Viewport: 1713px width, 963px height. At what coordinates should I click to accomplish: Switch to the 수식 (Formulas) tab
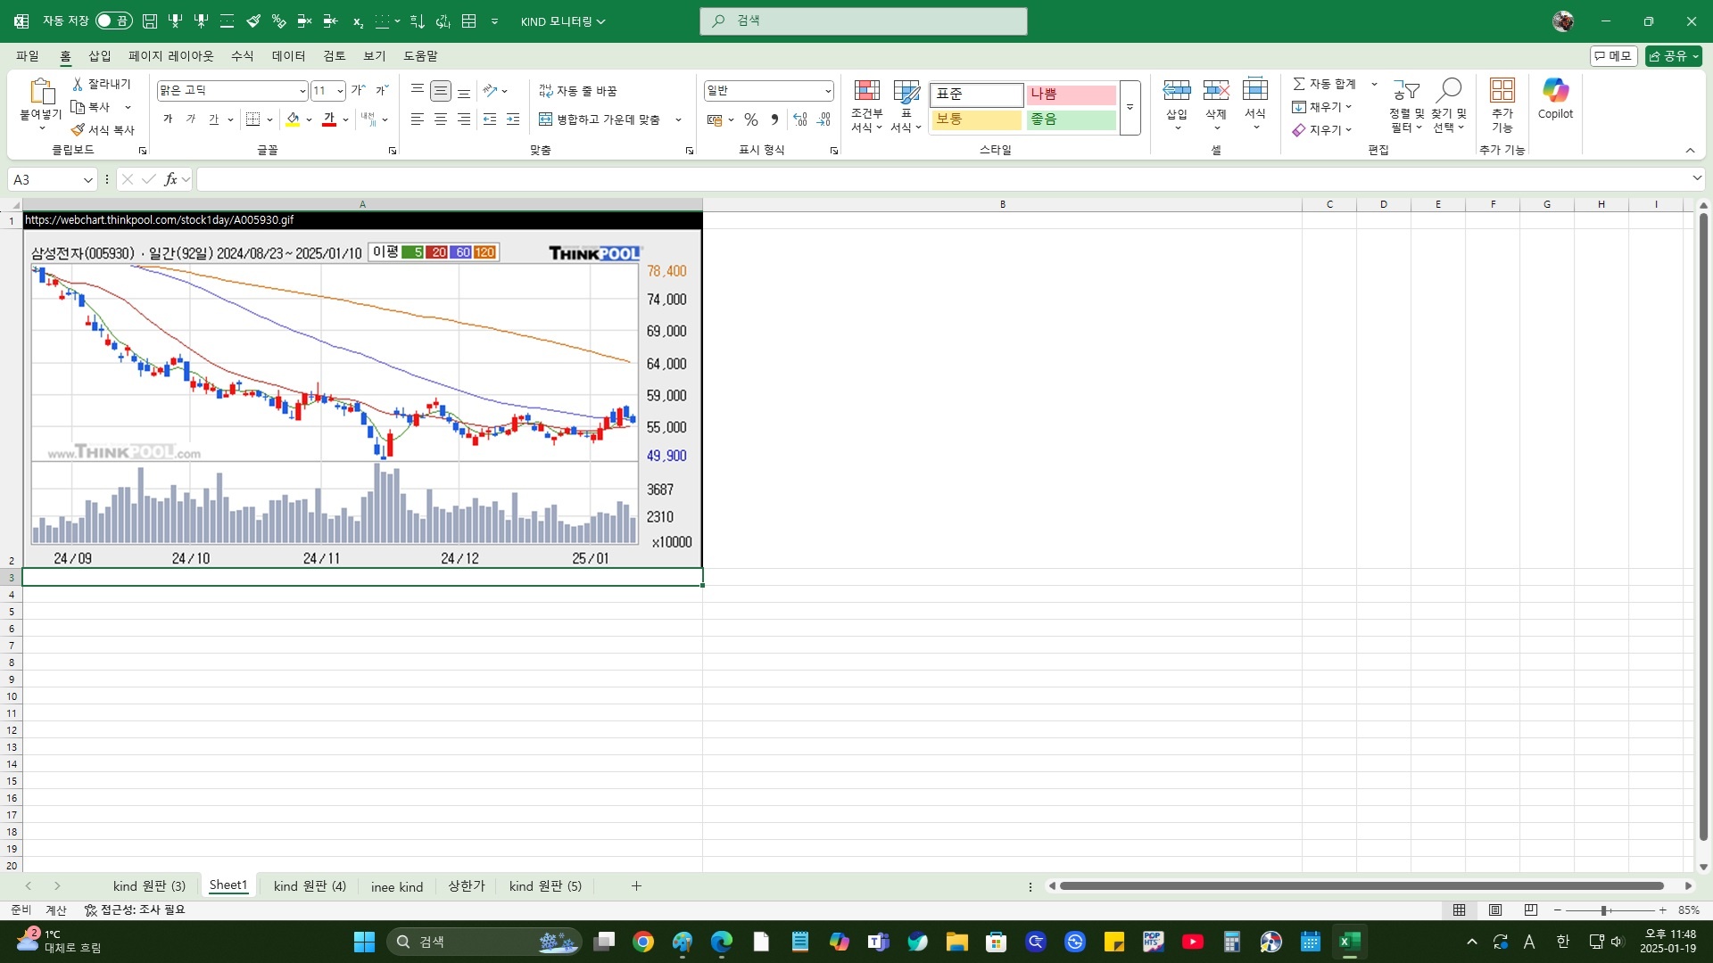243,56
